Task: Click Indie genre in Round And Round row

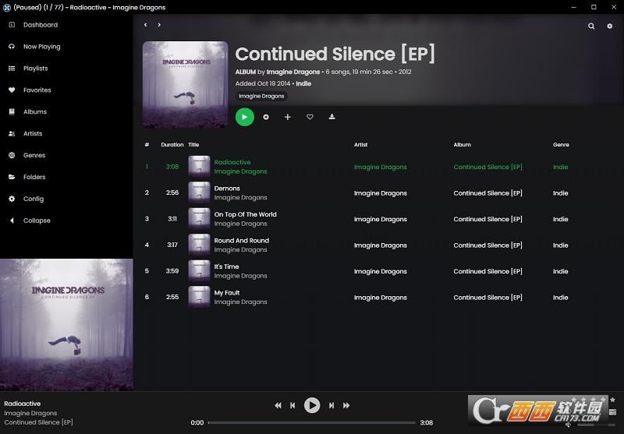Action: coord(560,245)
